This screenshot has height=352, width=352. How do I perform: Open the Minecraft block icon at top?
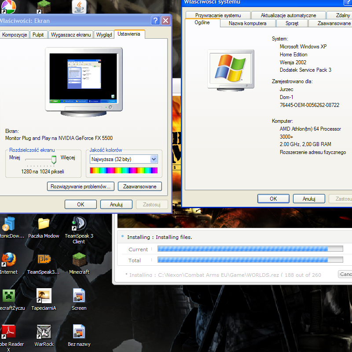pyautogui.click(x=44, y=6)
